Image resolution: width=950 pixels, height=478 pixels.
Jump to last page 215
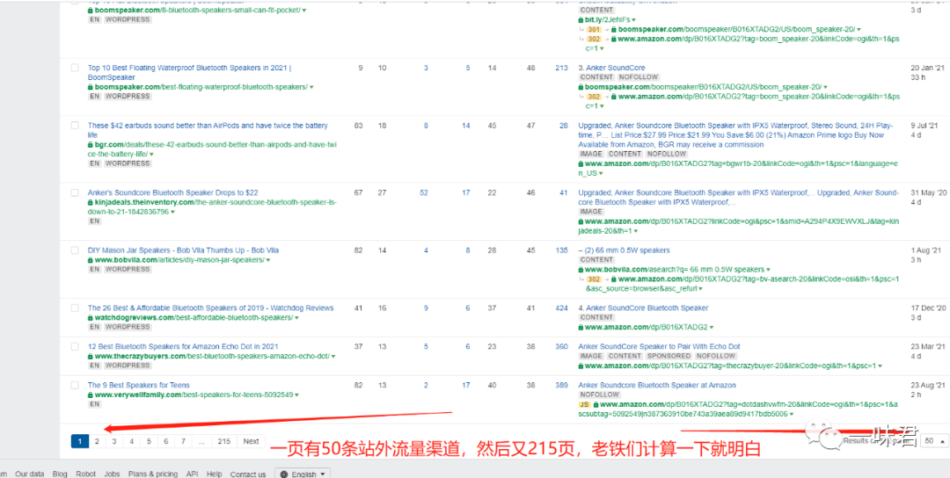point(224,441)
